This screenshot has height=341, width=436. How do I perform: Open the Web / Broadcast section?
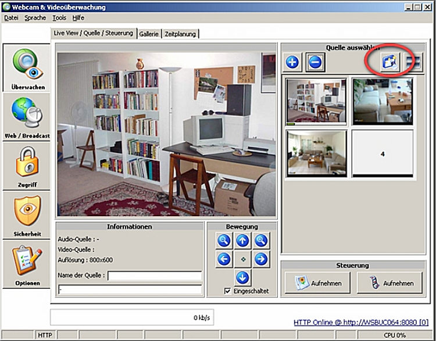(x=27, y=116)
